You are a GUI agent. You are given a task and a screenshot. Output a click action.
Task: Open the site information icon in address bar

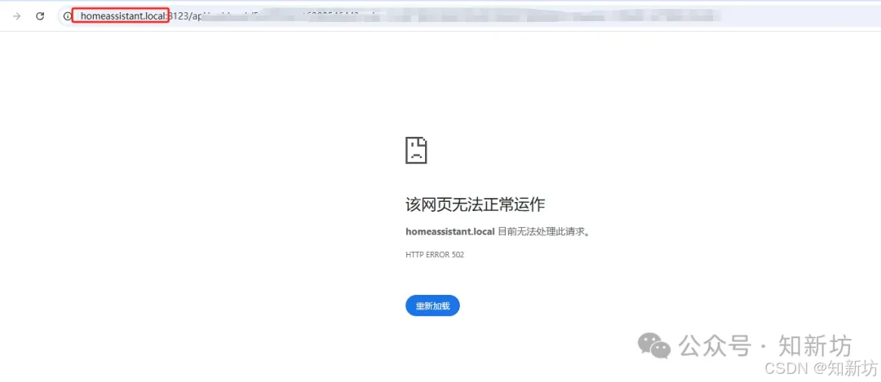click(68, 16)
